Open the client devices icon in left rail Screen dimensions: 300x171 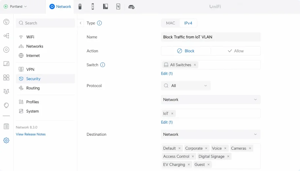pos(6,64)
